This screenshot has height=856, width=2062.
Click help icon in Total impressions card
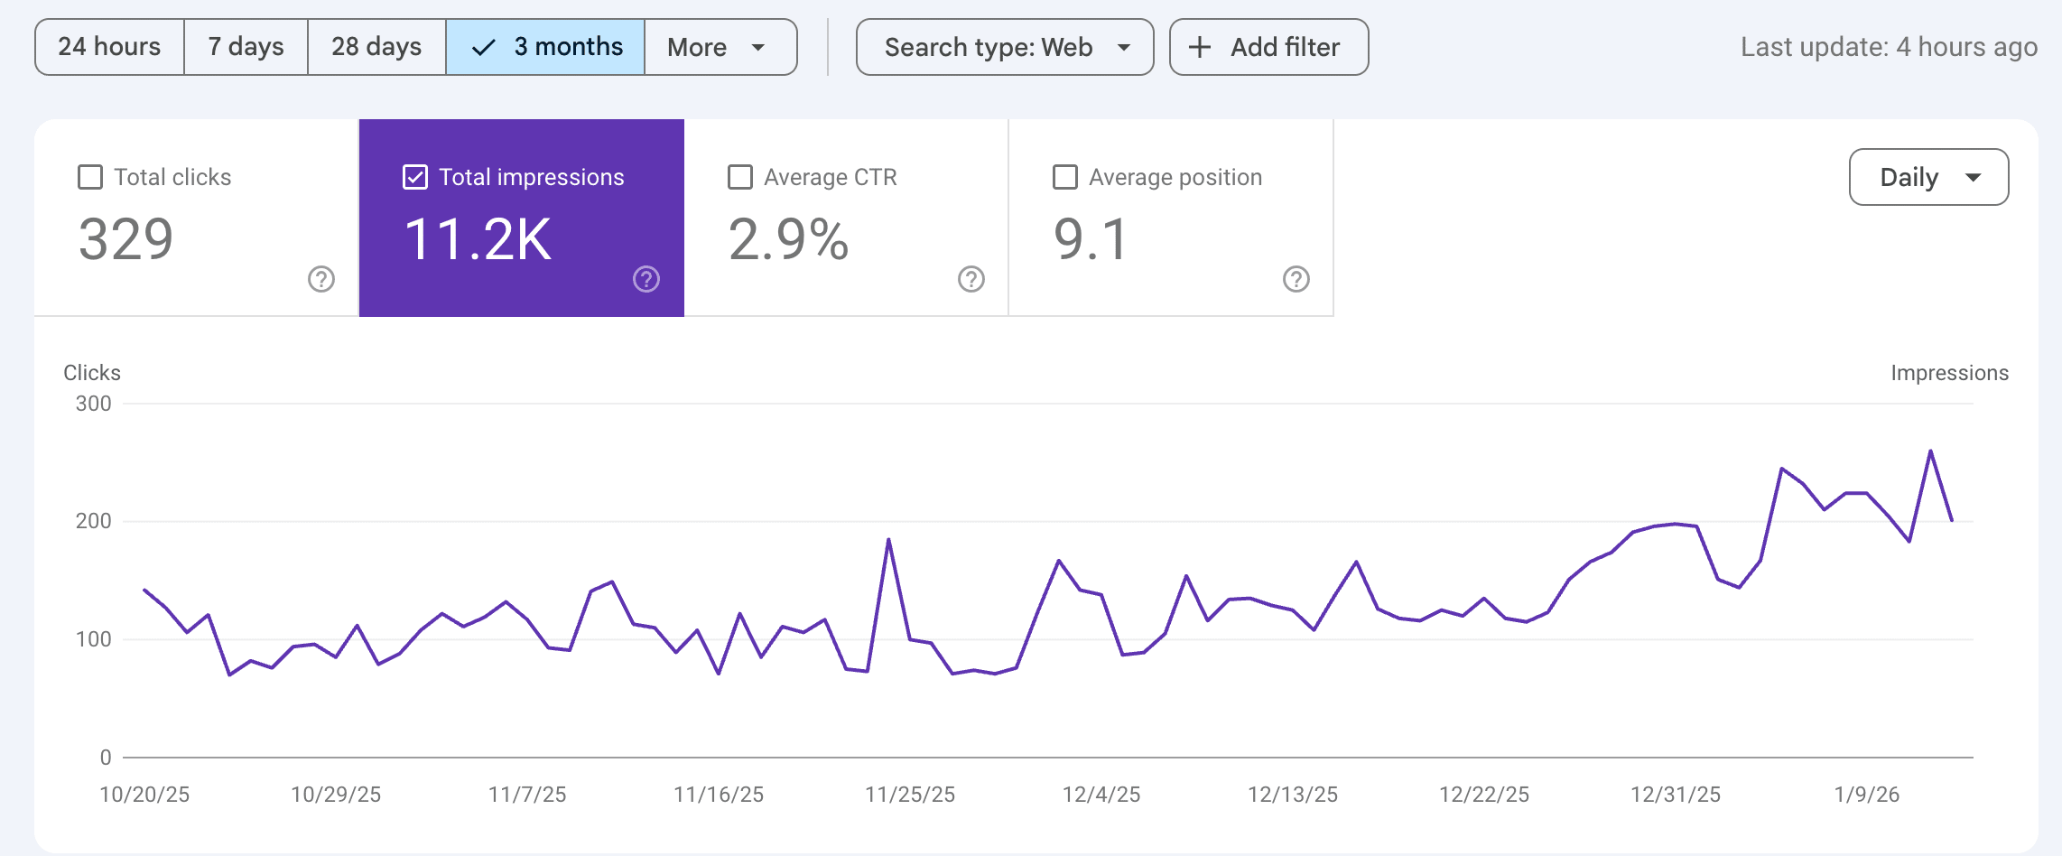[646, 280]
